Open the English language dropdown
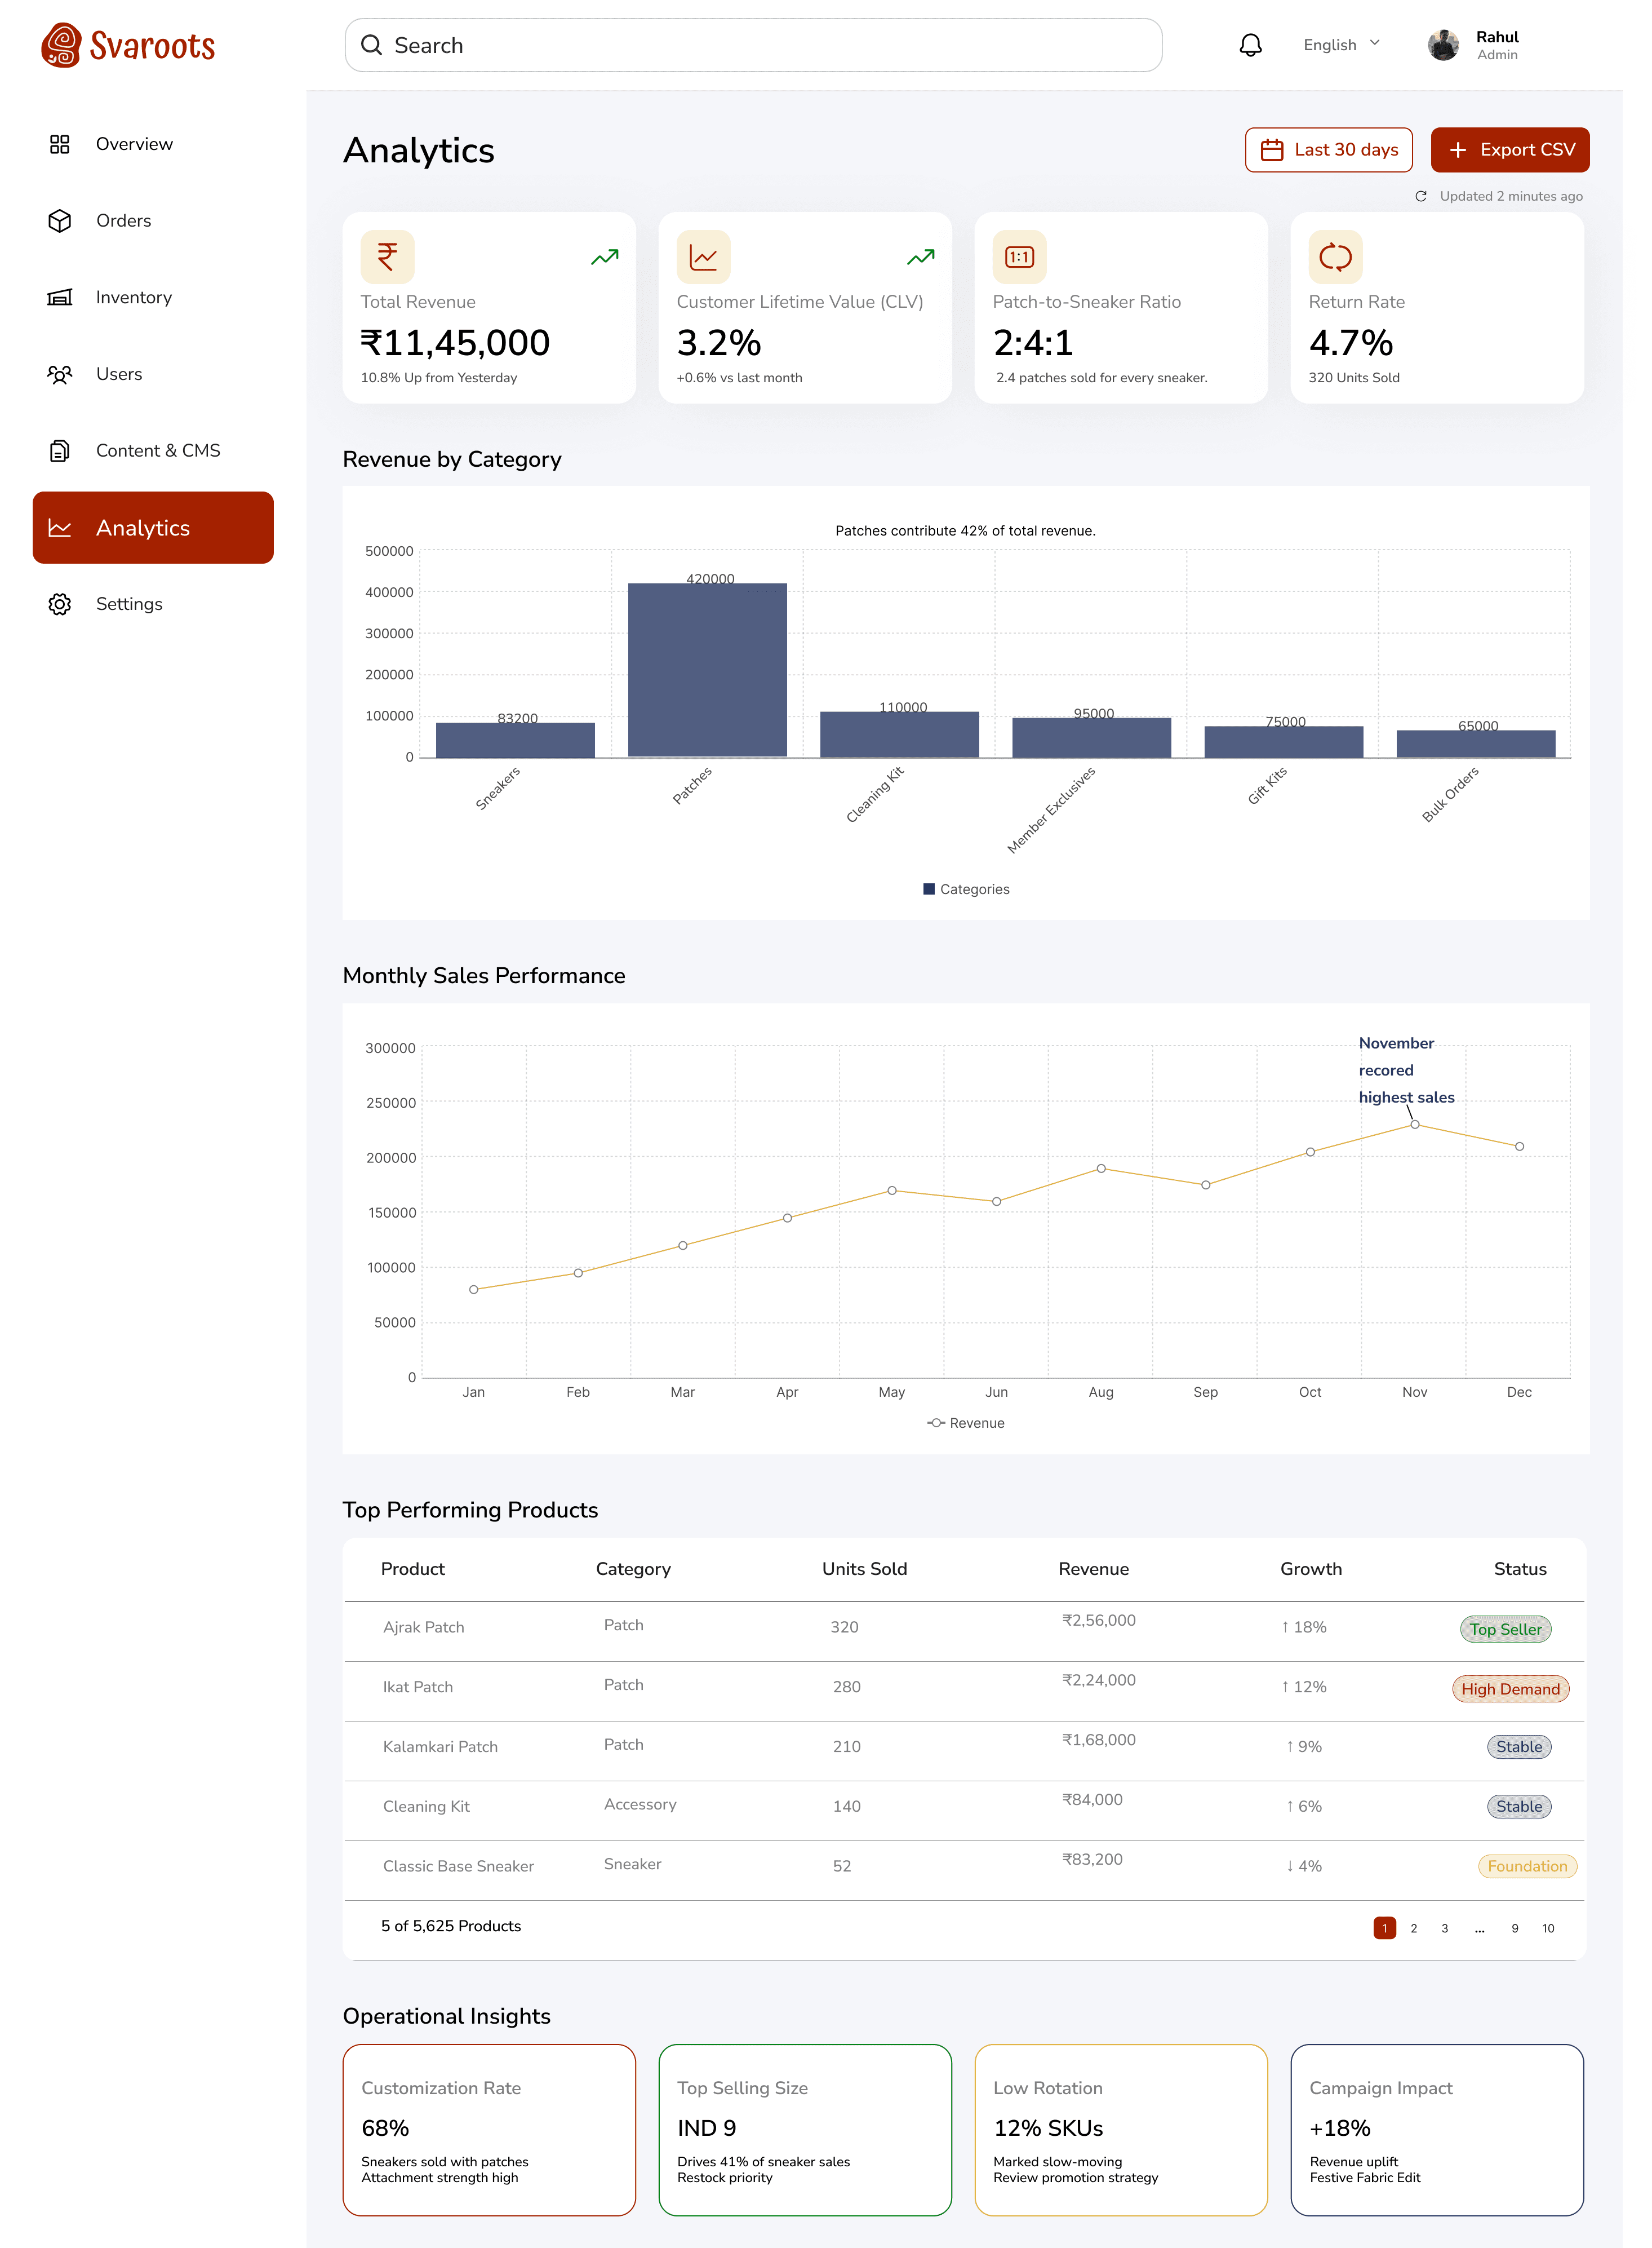 tap(1341, 45)
